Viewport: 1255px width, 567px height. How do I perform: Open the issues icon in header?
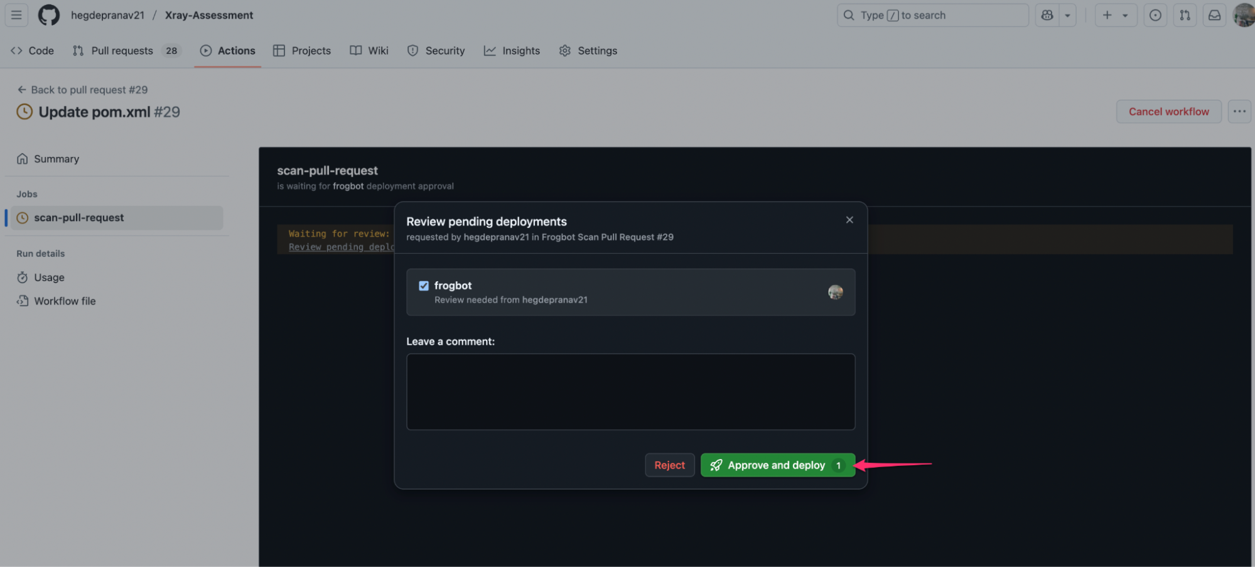(1155, 15)
